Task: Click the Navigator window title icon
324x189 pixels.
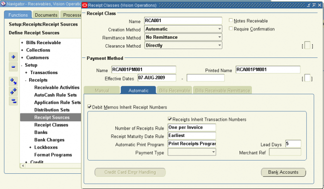Action: click(x=3, y=4)
